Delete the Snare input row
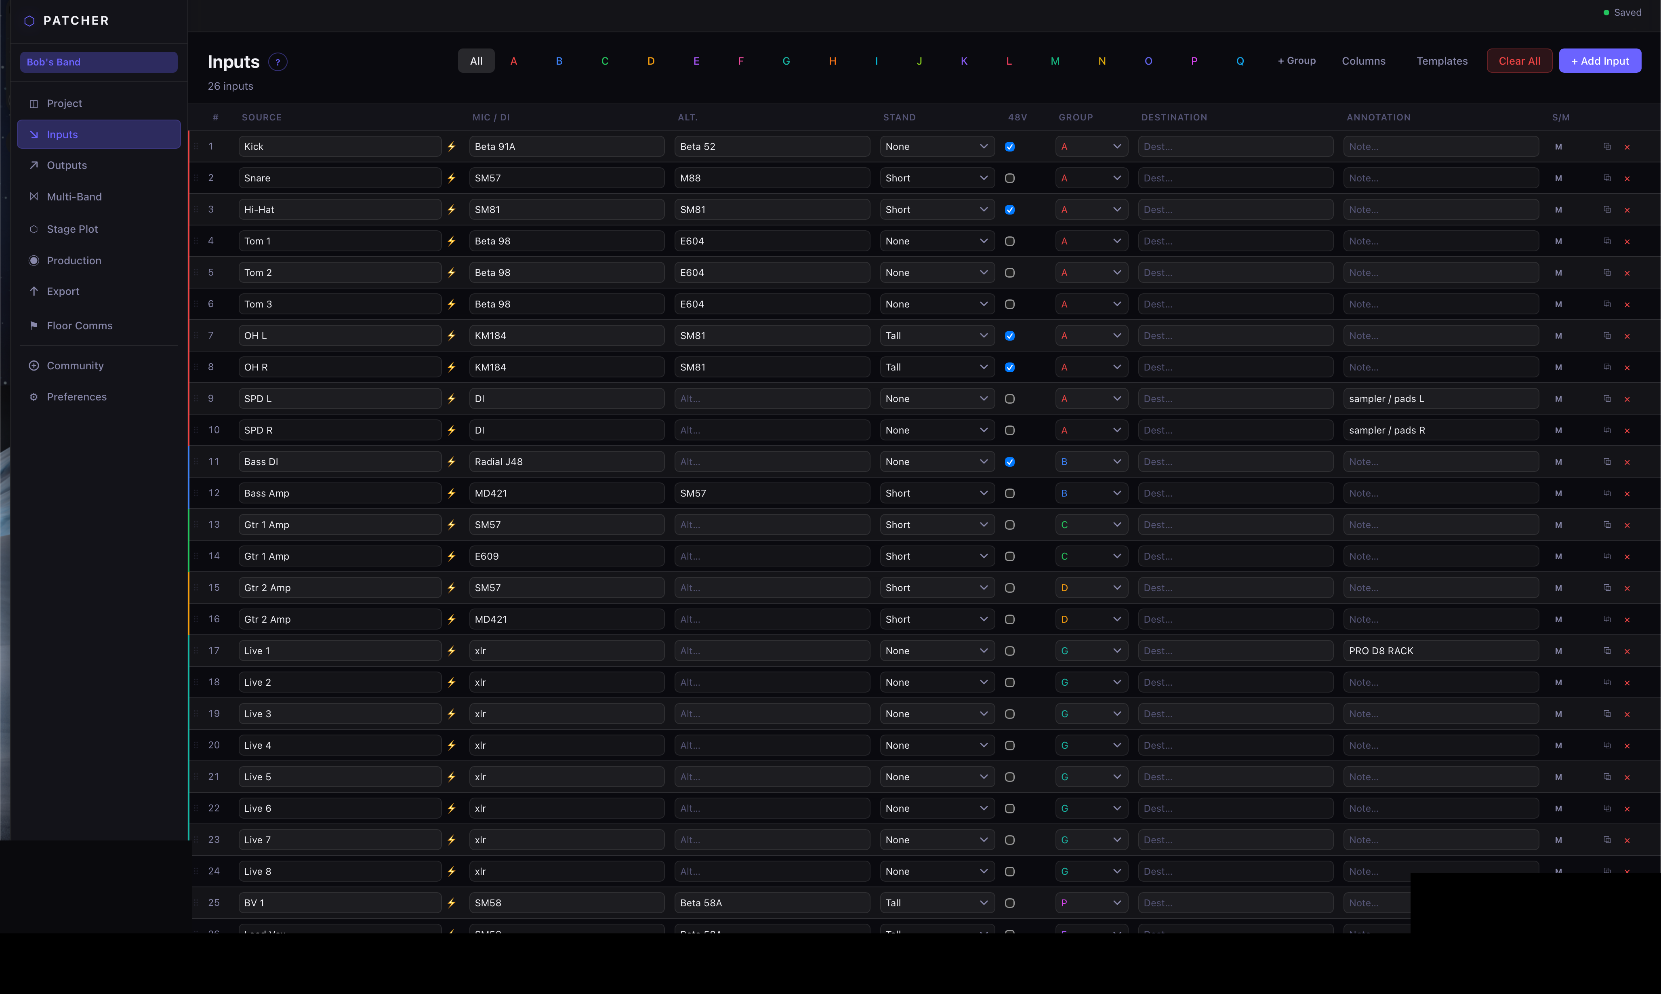This screenshot has width=1661, height=994. 1627,179
